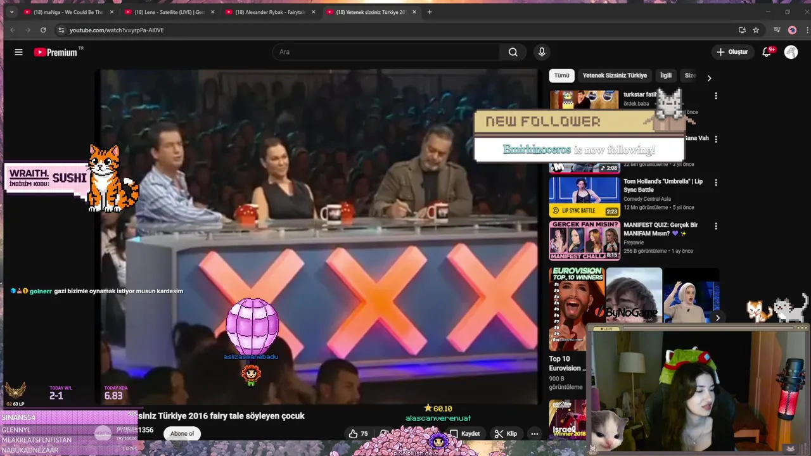Open turkstar fatih video thumbnail
The width and height of the screenshot is (811, 456).
(584, 100)
